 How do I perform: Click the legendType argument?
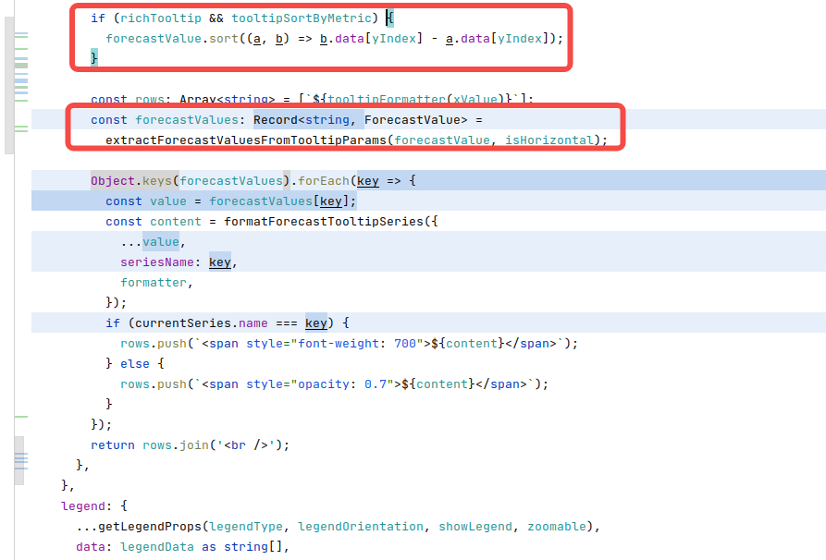pos(246,527)
